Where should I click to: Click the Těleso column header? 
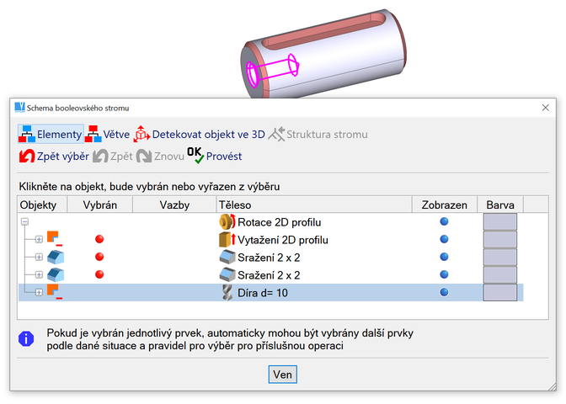312,205
